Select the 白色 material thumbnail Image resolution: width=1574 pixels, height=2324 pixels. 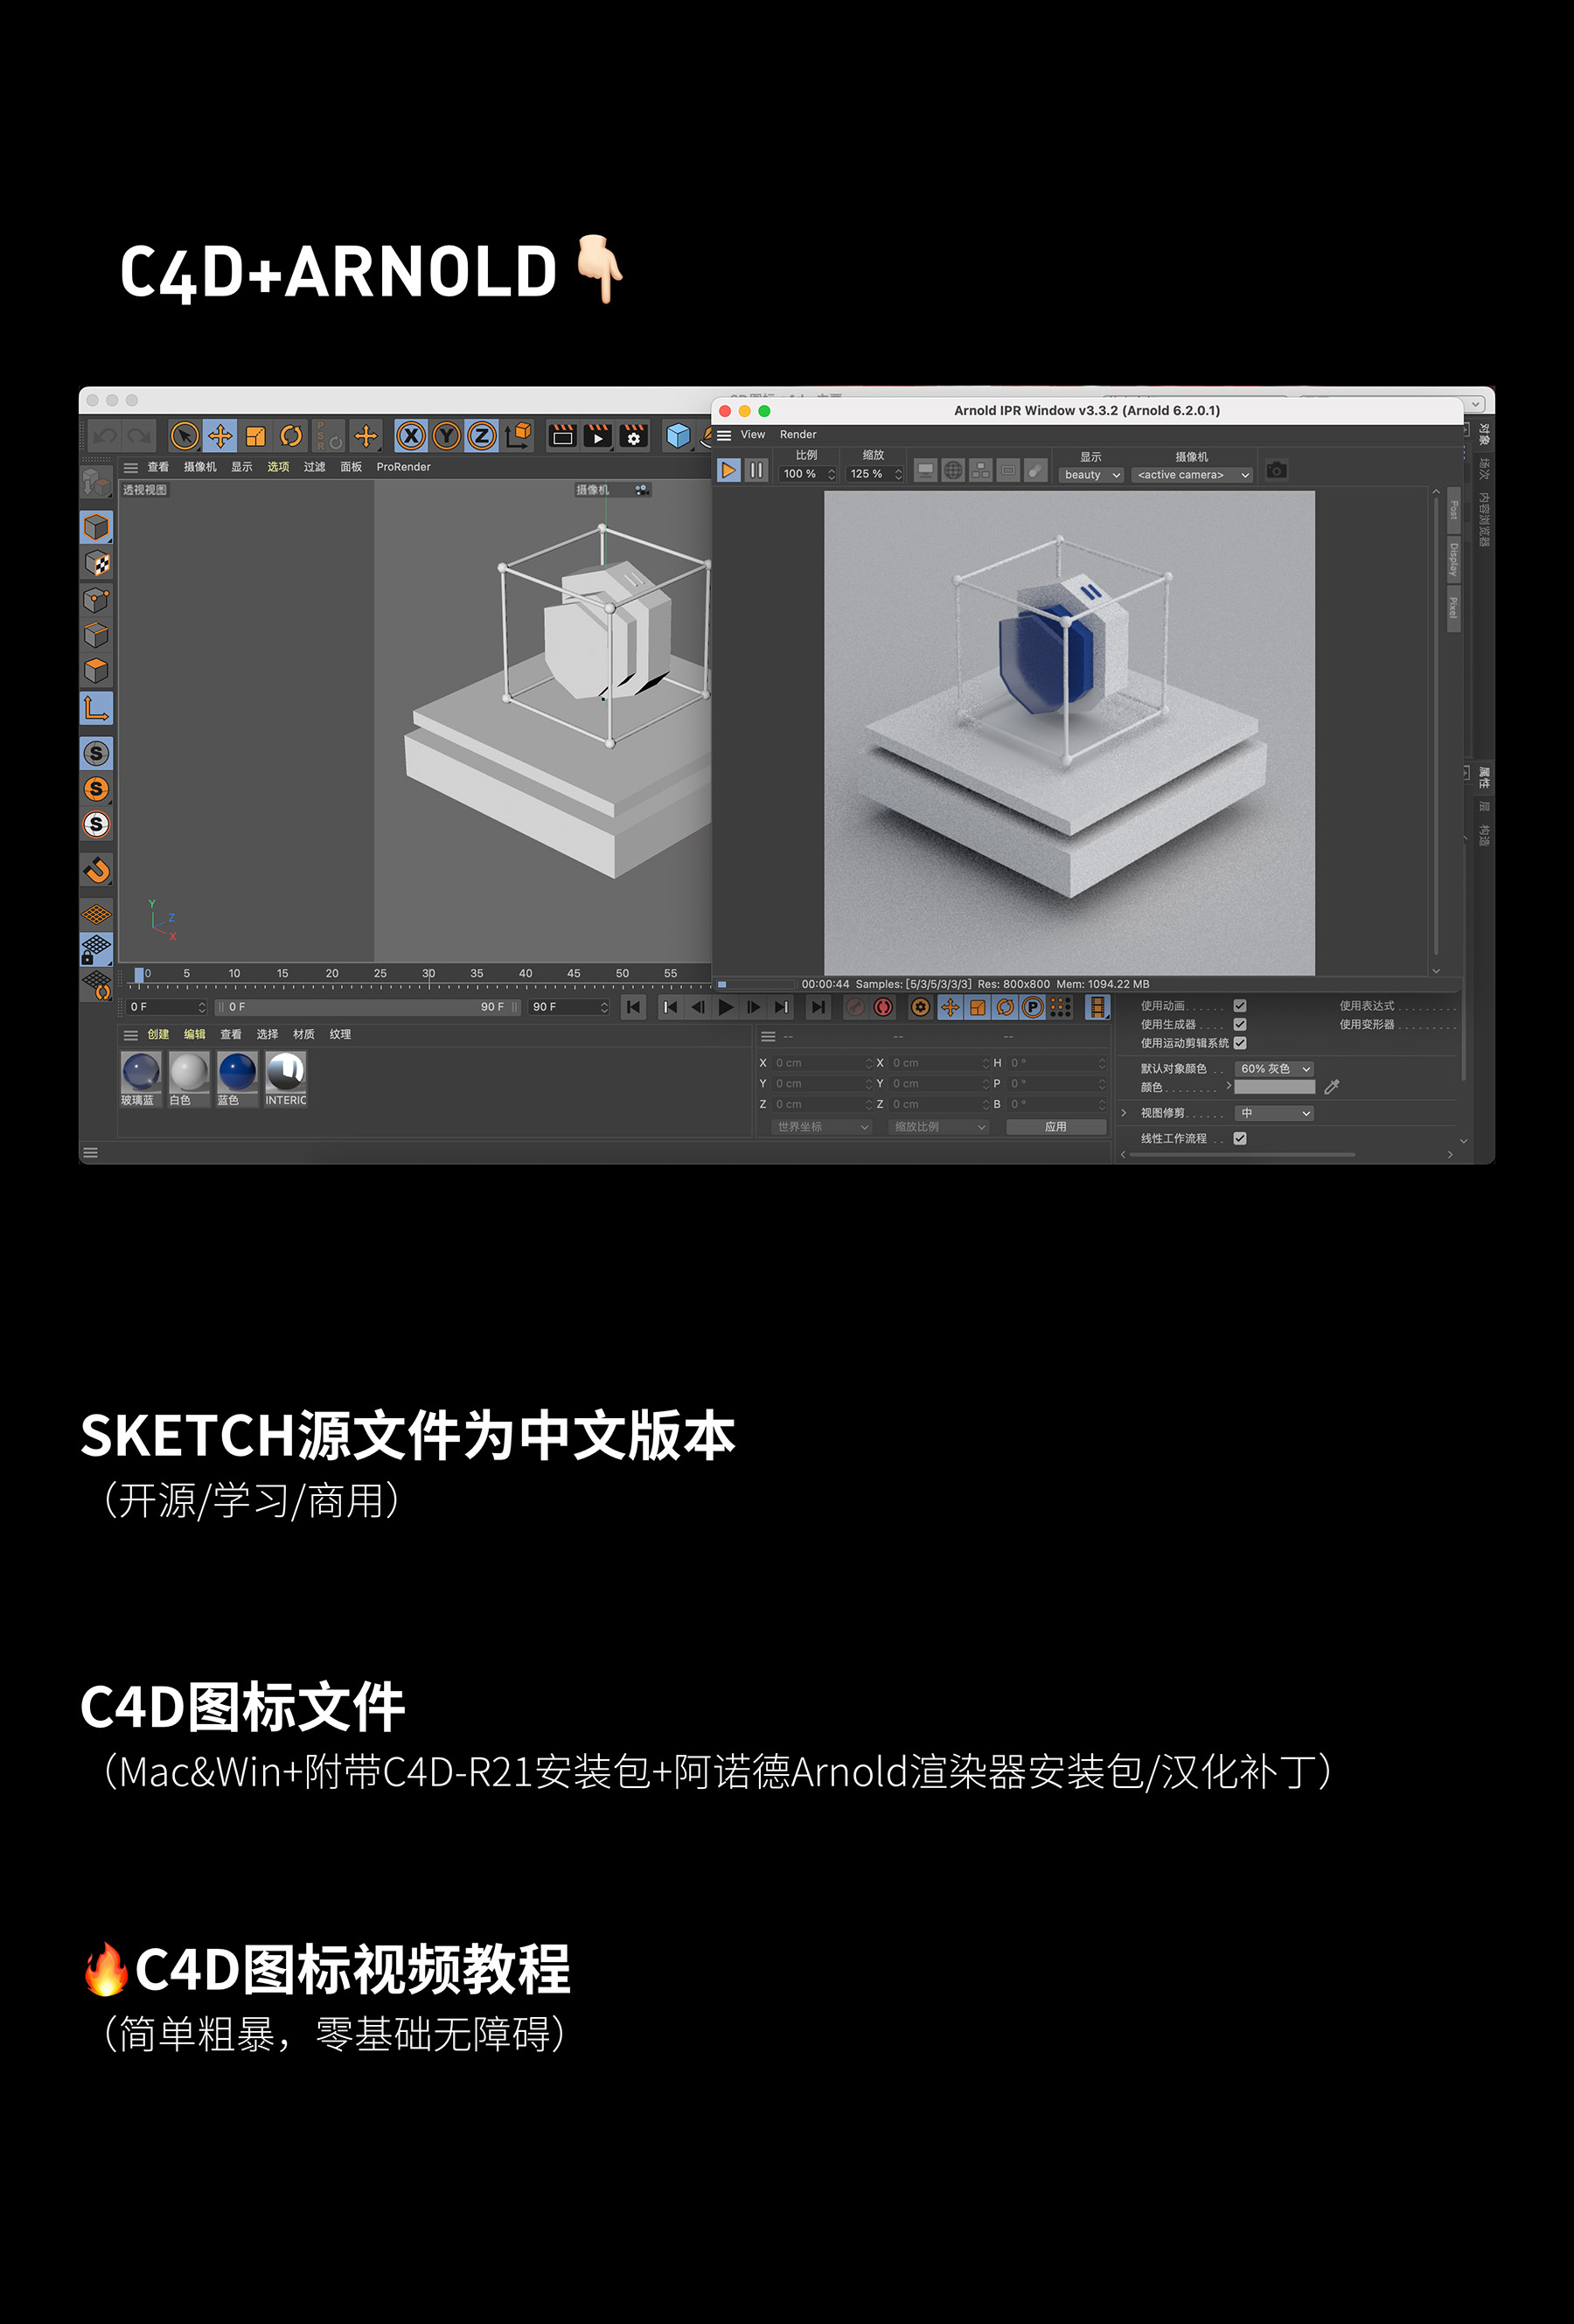pyautogui.click(x=189, y=1079)
